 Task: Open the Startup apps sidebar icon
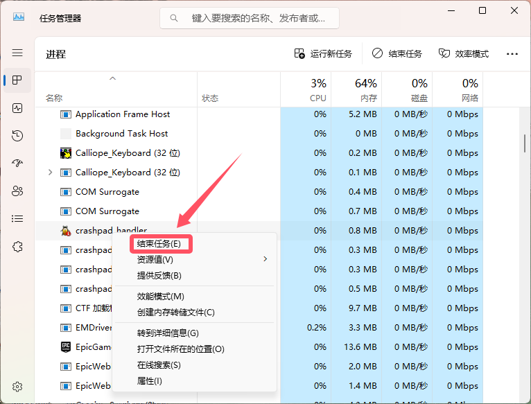point(17,164)
